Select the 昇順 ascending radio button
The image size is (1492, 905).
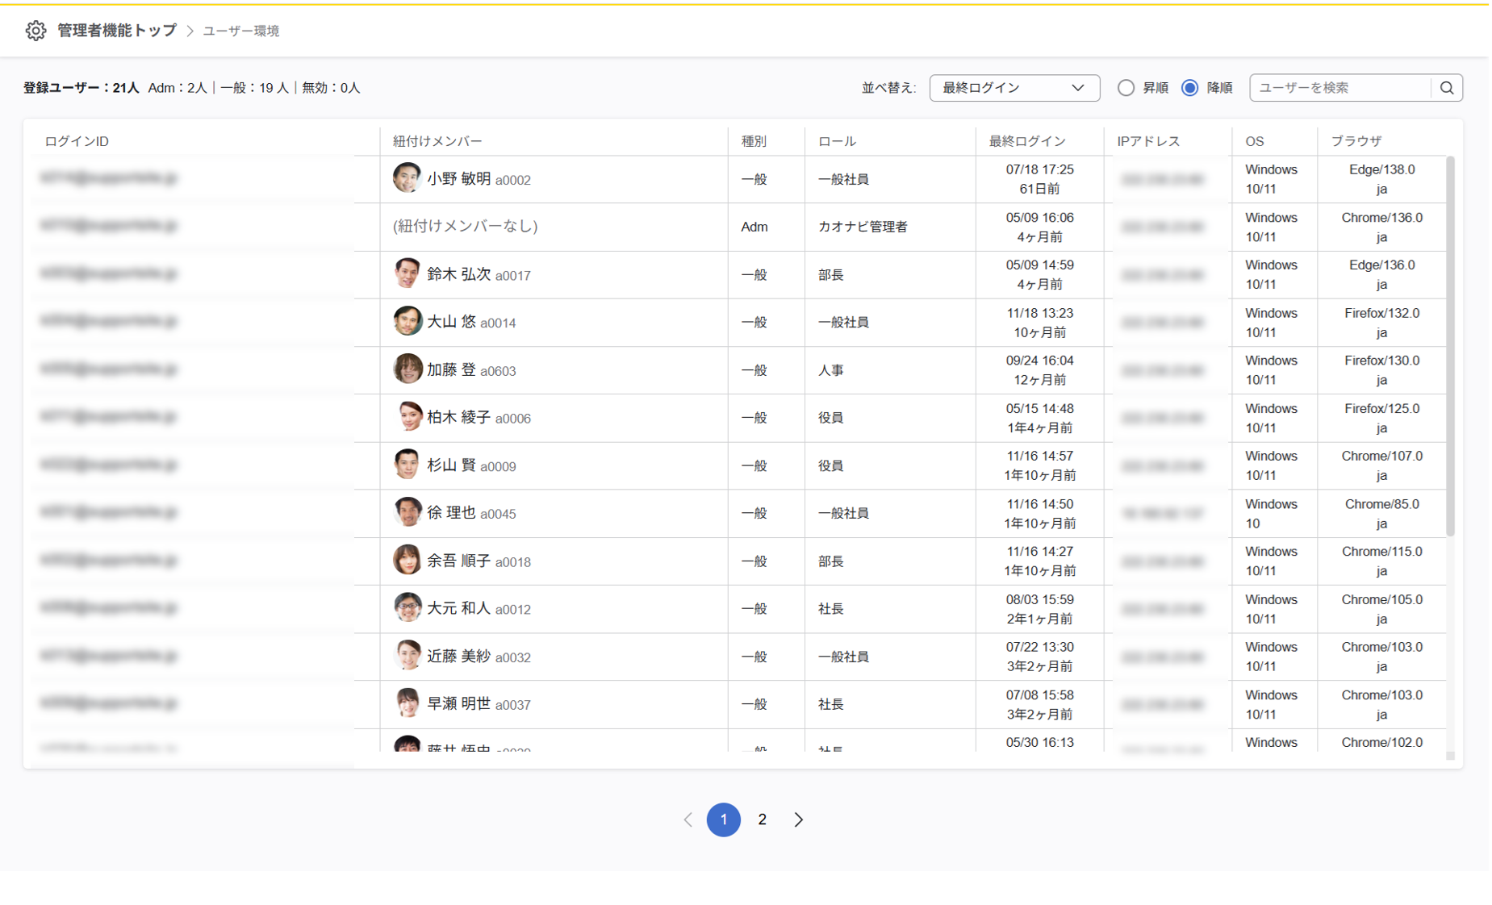(x=1125, y=88)
